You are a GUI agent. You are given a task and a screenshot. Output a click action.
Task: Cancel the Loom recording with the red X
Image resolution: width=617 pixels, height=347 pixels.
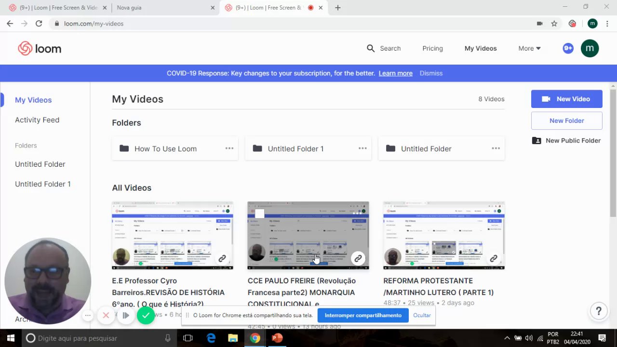tap(106, 315)
